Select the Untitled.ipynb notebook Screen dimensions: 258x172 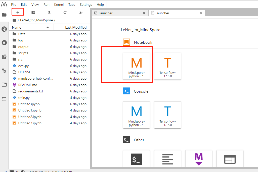(49, 104)
